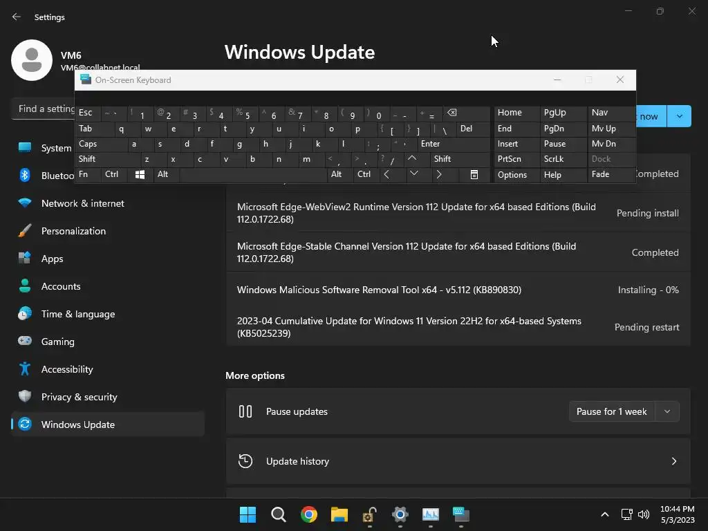
Task: Open the Apps settings category
Action: click(107, 259)
